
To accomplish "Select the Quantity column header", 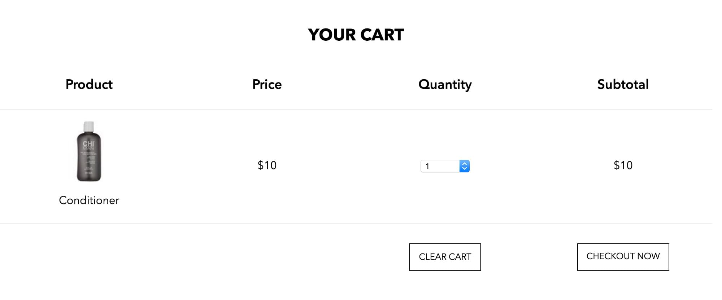I will [445, 84].
